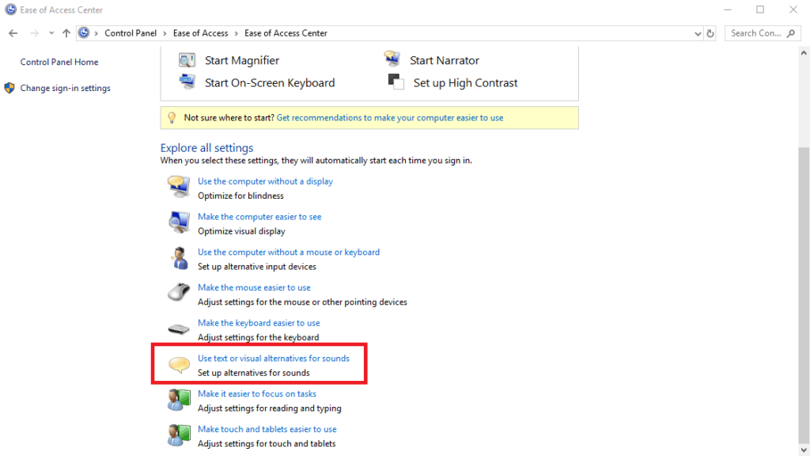Viewport: 810px width, 456px height.
Task: Minimize the Ease of Access Center window
Action: click(x=728, y=9)
